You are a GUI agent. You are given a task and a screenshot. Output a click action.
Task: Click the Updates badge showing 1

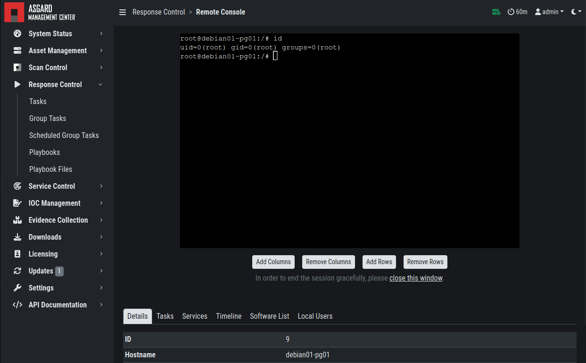click(x=59, y=271)
